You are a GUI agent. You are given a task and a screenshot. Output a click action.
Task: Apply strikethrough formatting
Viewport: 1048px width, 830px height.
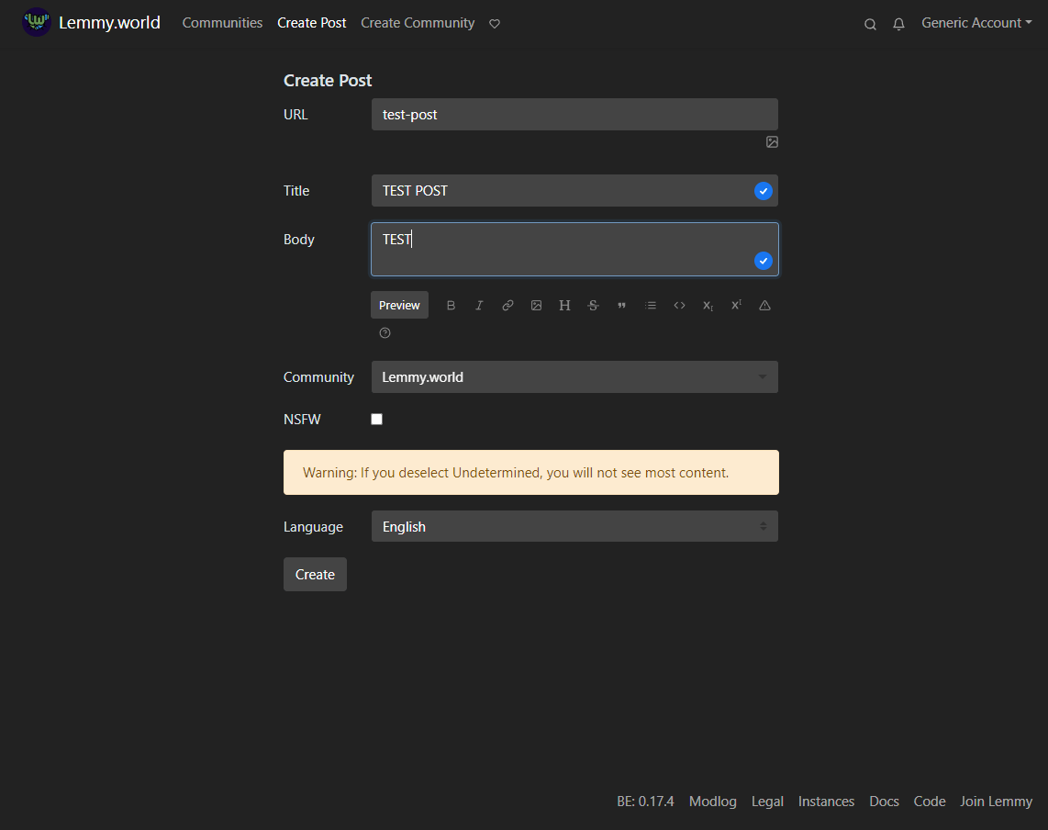(593, 305)
